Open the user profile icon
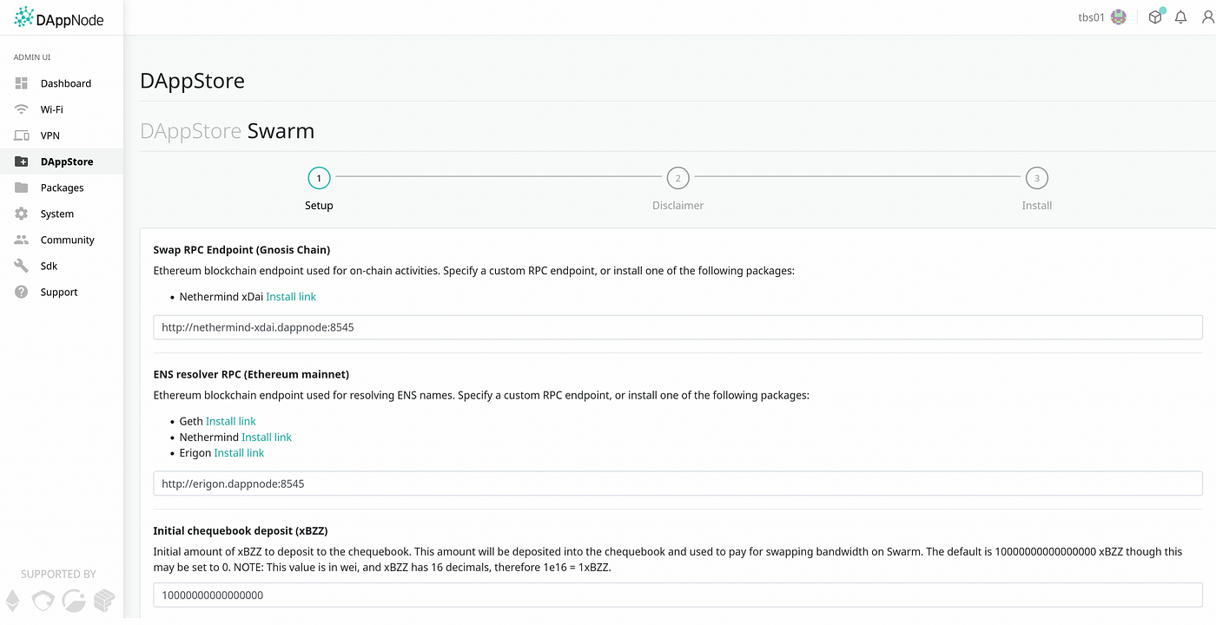1216x625 pixels. pyautogui.click(x=1206, y=17)
